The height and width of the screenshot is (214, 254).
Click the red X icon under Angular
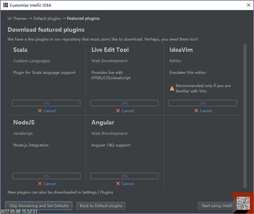click(x=118, y=184)
